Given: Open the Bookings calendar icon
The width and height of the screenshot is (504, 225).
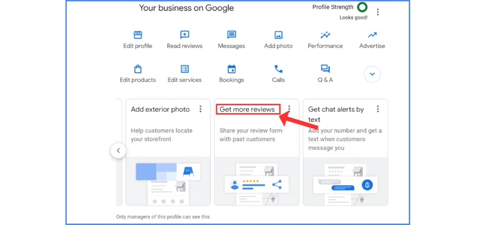Looking at the screenshot, I should [x=231, y=69].
